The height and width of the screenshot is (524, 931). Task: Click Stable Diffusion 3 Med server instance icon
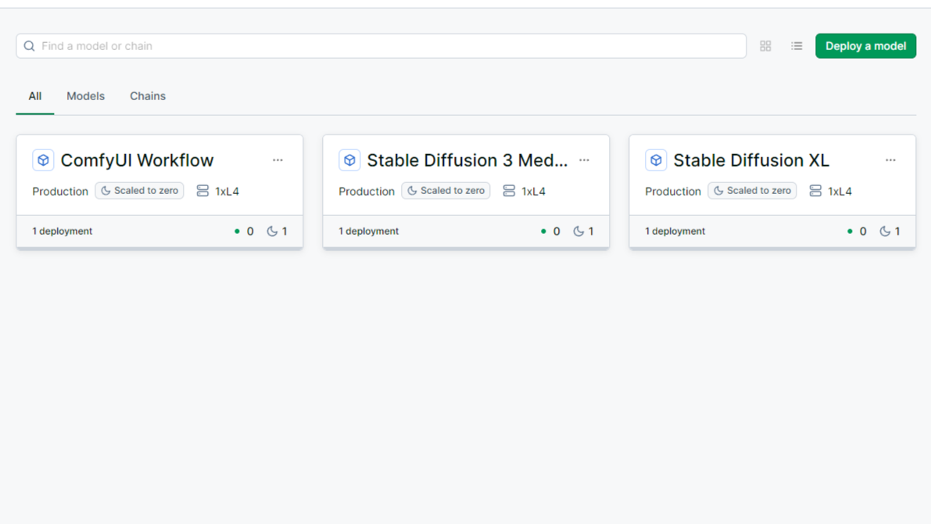point(509,191)
